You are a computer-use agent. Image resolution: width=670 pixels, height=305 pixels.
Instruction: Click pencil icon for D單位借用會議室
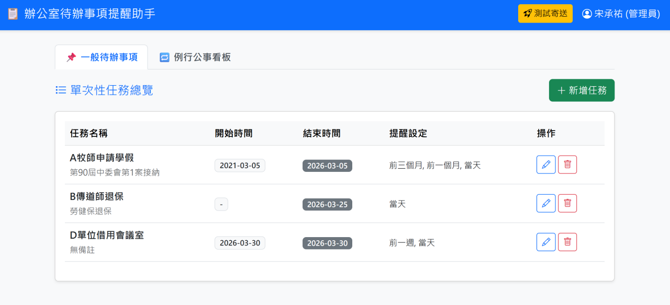(x=546, y=242)
